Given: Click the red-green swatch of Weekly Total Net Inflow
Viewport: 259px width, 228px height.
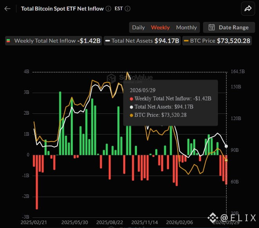Looking at the screenshot, I should click(x=8, y=41).
